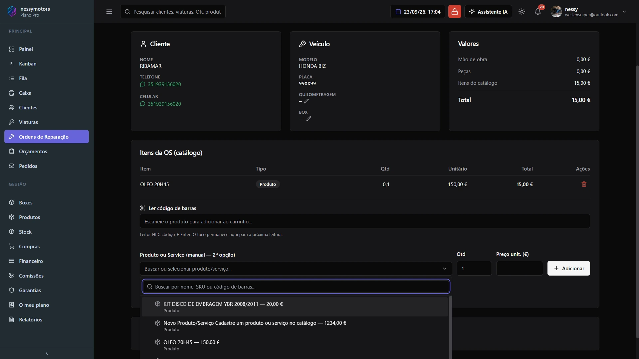Click the Qtd input field
This screenshot has width=639, height=359.
click(x=474, y=268)
